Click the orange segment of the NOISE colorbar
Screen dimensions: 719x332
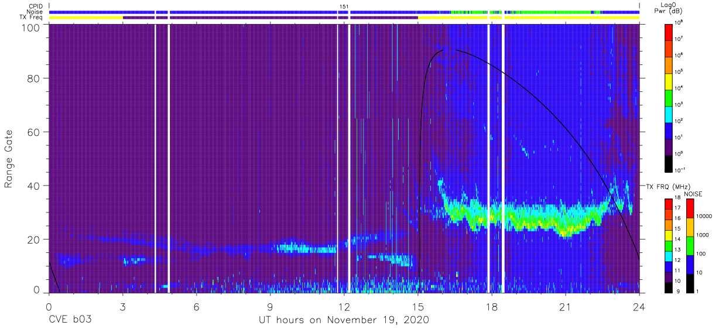(x=690, y=227)
